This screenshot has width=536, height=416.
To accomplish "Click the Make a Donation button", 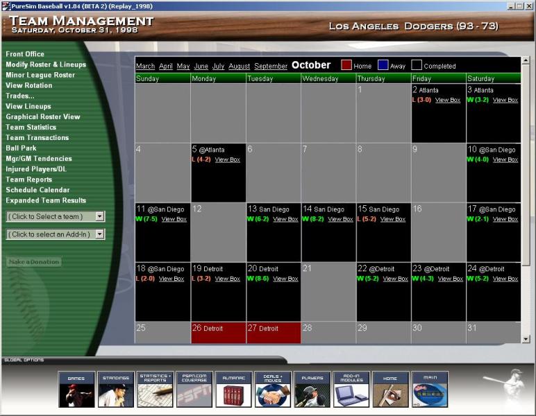I will tap(34, 262).
